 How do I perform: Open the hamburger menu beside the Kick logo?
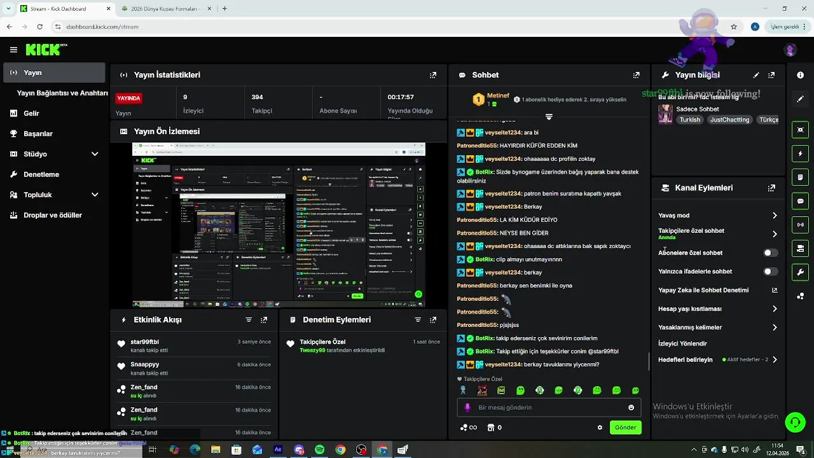[x=13, y=50]
